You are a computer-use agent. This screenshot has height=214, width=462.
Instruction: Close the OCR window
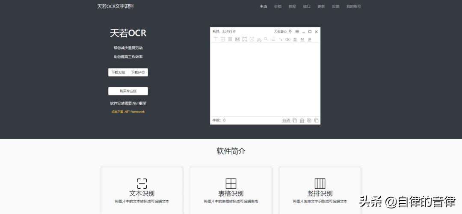pos(317,32)
